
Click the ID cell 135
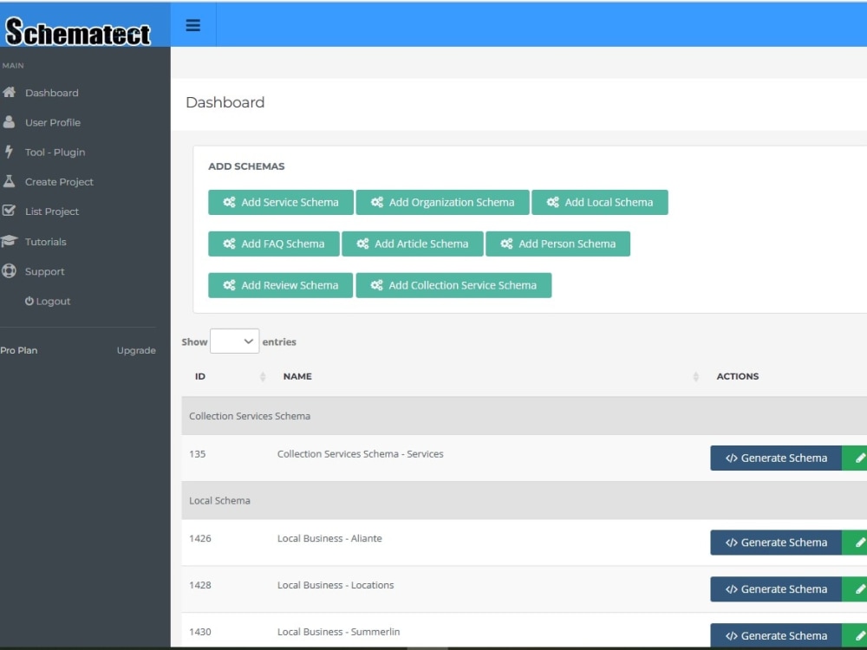[x=198, y=454]
